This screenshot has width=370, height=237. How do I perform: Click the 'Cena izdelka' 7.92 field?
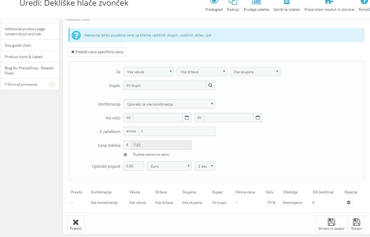click(x=161, y=145)
